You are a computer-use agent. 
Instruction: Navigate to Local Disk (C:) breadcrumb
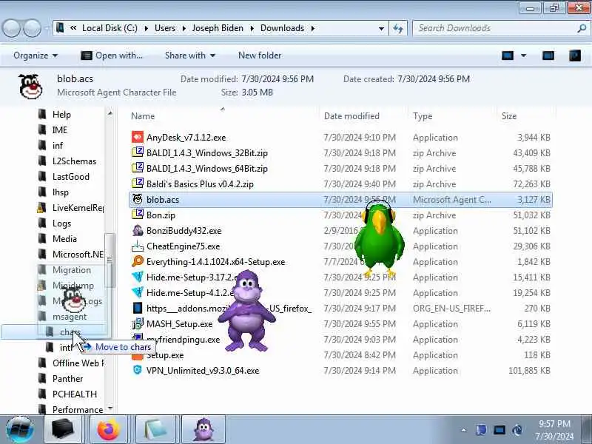110,28
